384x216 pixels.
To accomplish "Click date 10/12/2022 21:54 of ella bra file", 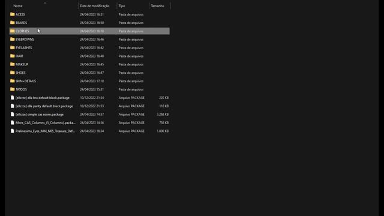I will 92,98.
